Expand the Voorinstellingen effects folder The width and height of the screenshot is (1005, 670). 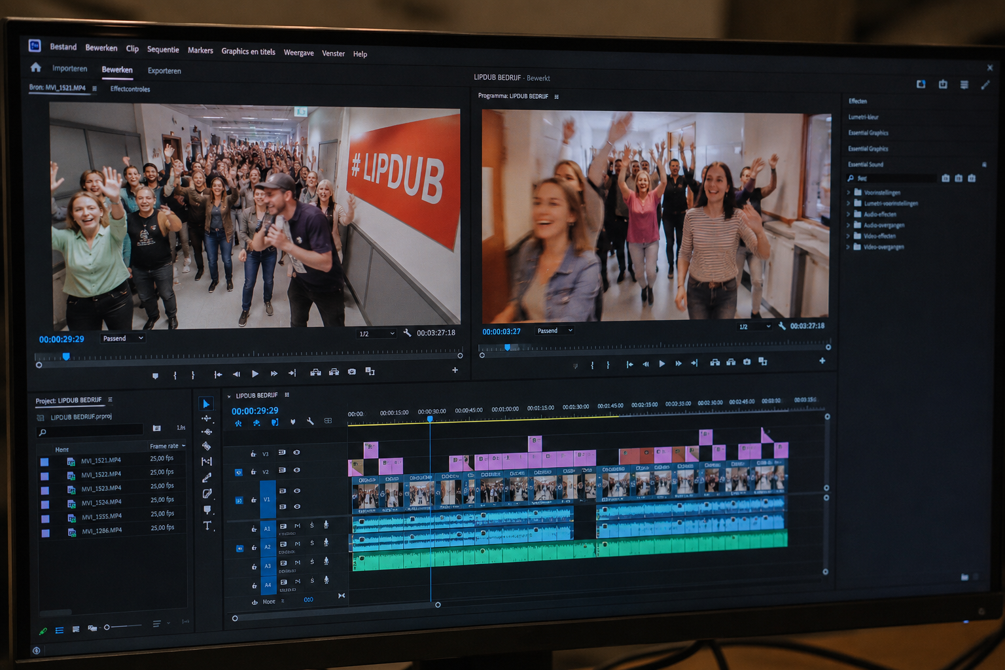(849, 192)
